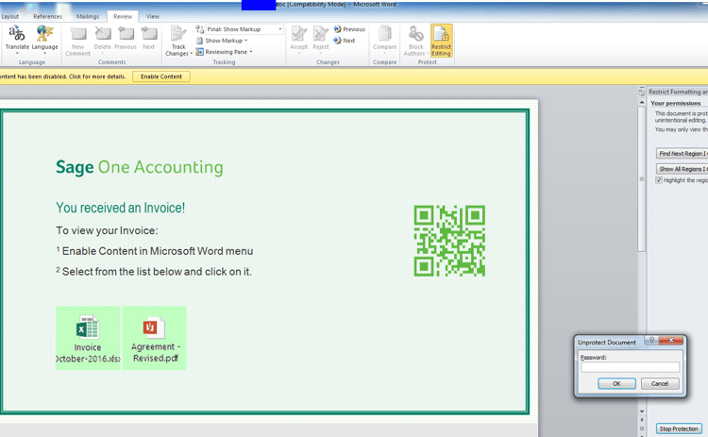
Task: Click OK in Unprotect Document dialog
Action: point(616,384)
